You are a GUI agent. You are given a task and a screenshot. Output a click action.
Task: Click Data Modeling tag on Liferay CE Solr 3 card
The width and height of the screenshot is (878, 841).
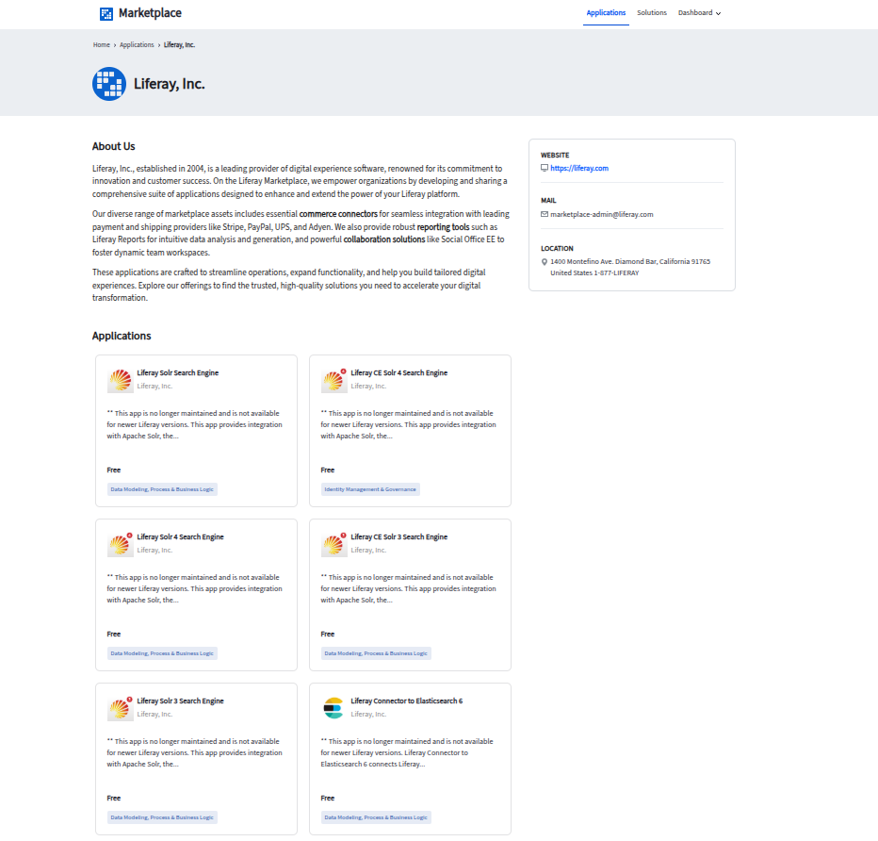(x=376, y=654)
